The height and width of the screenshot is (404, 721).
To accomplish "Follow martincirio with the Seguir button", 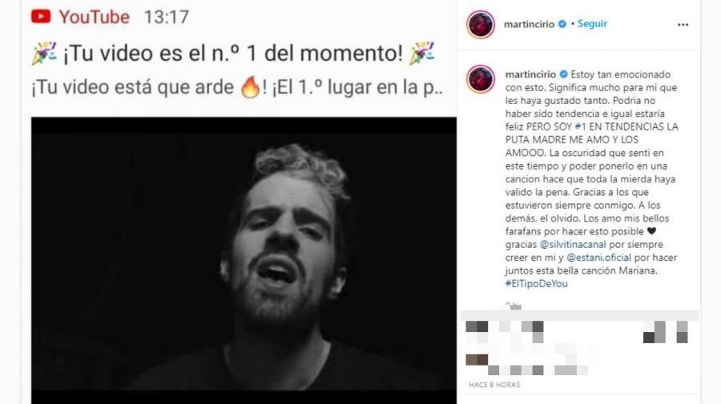I will pyautogui.click(x=592, y=24).
